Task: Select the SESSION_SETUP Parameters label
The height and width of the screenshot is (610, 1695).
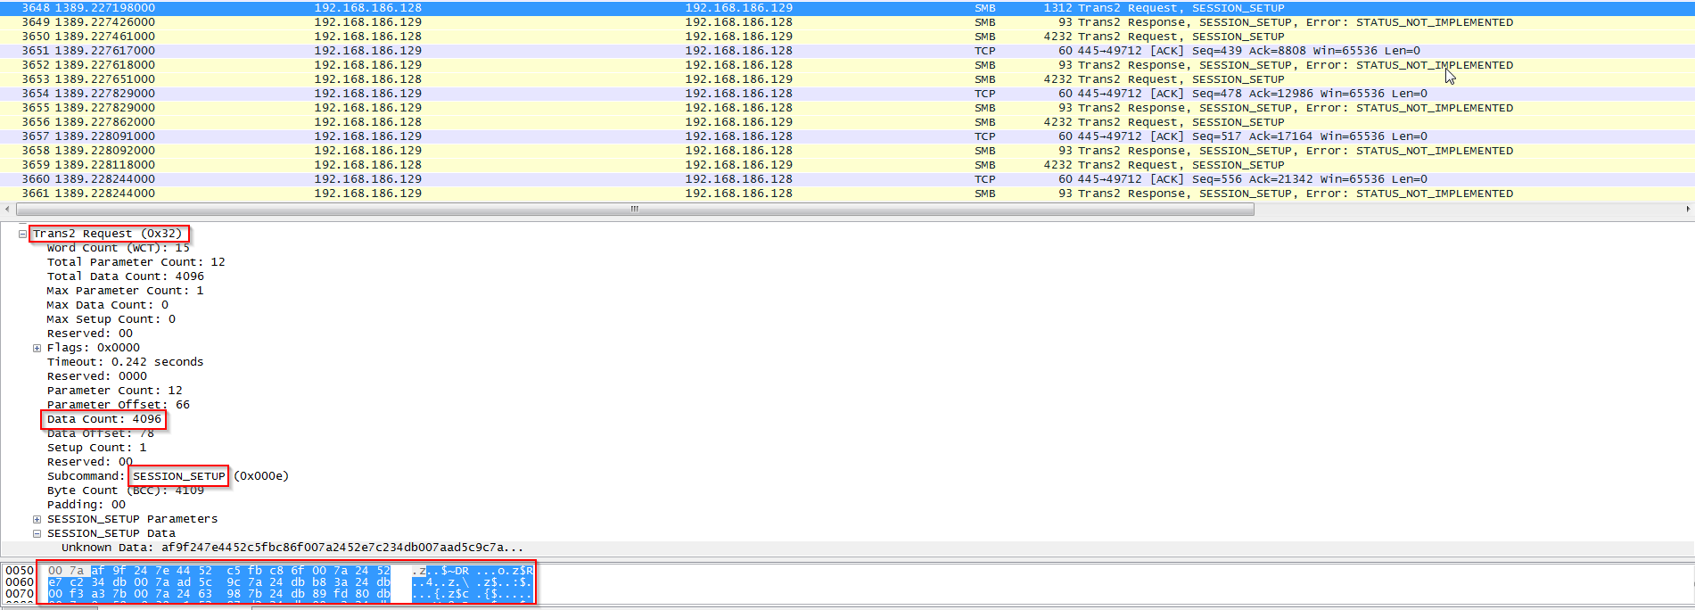Action: click(x=132, y=519)
